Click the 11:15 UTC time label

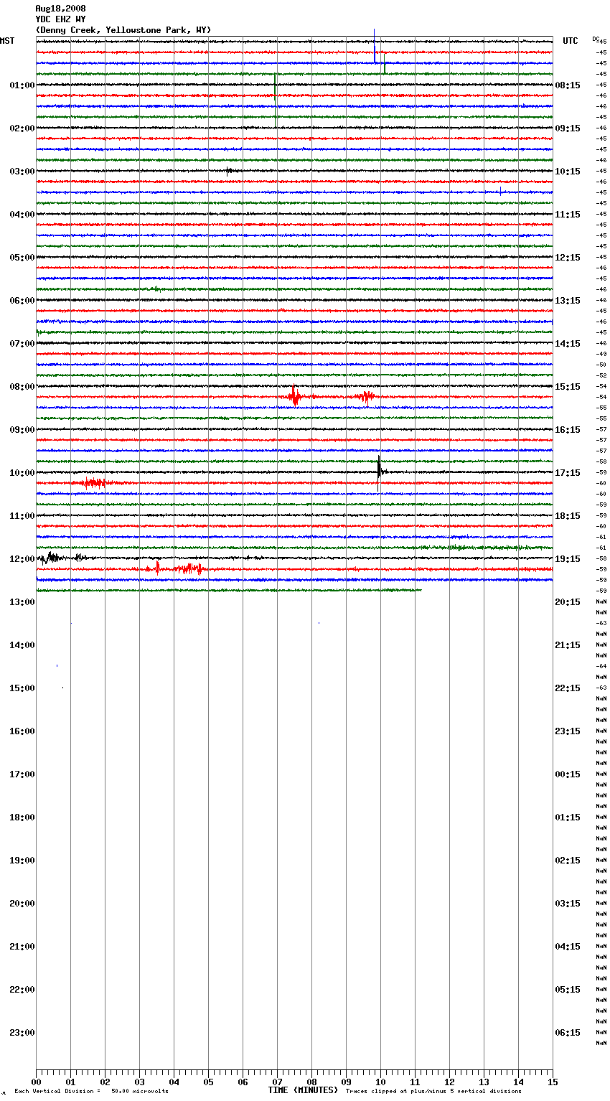pyautogui.click(x=568, y=215)
